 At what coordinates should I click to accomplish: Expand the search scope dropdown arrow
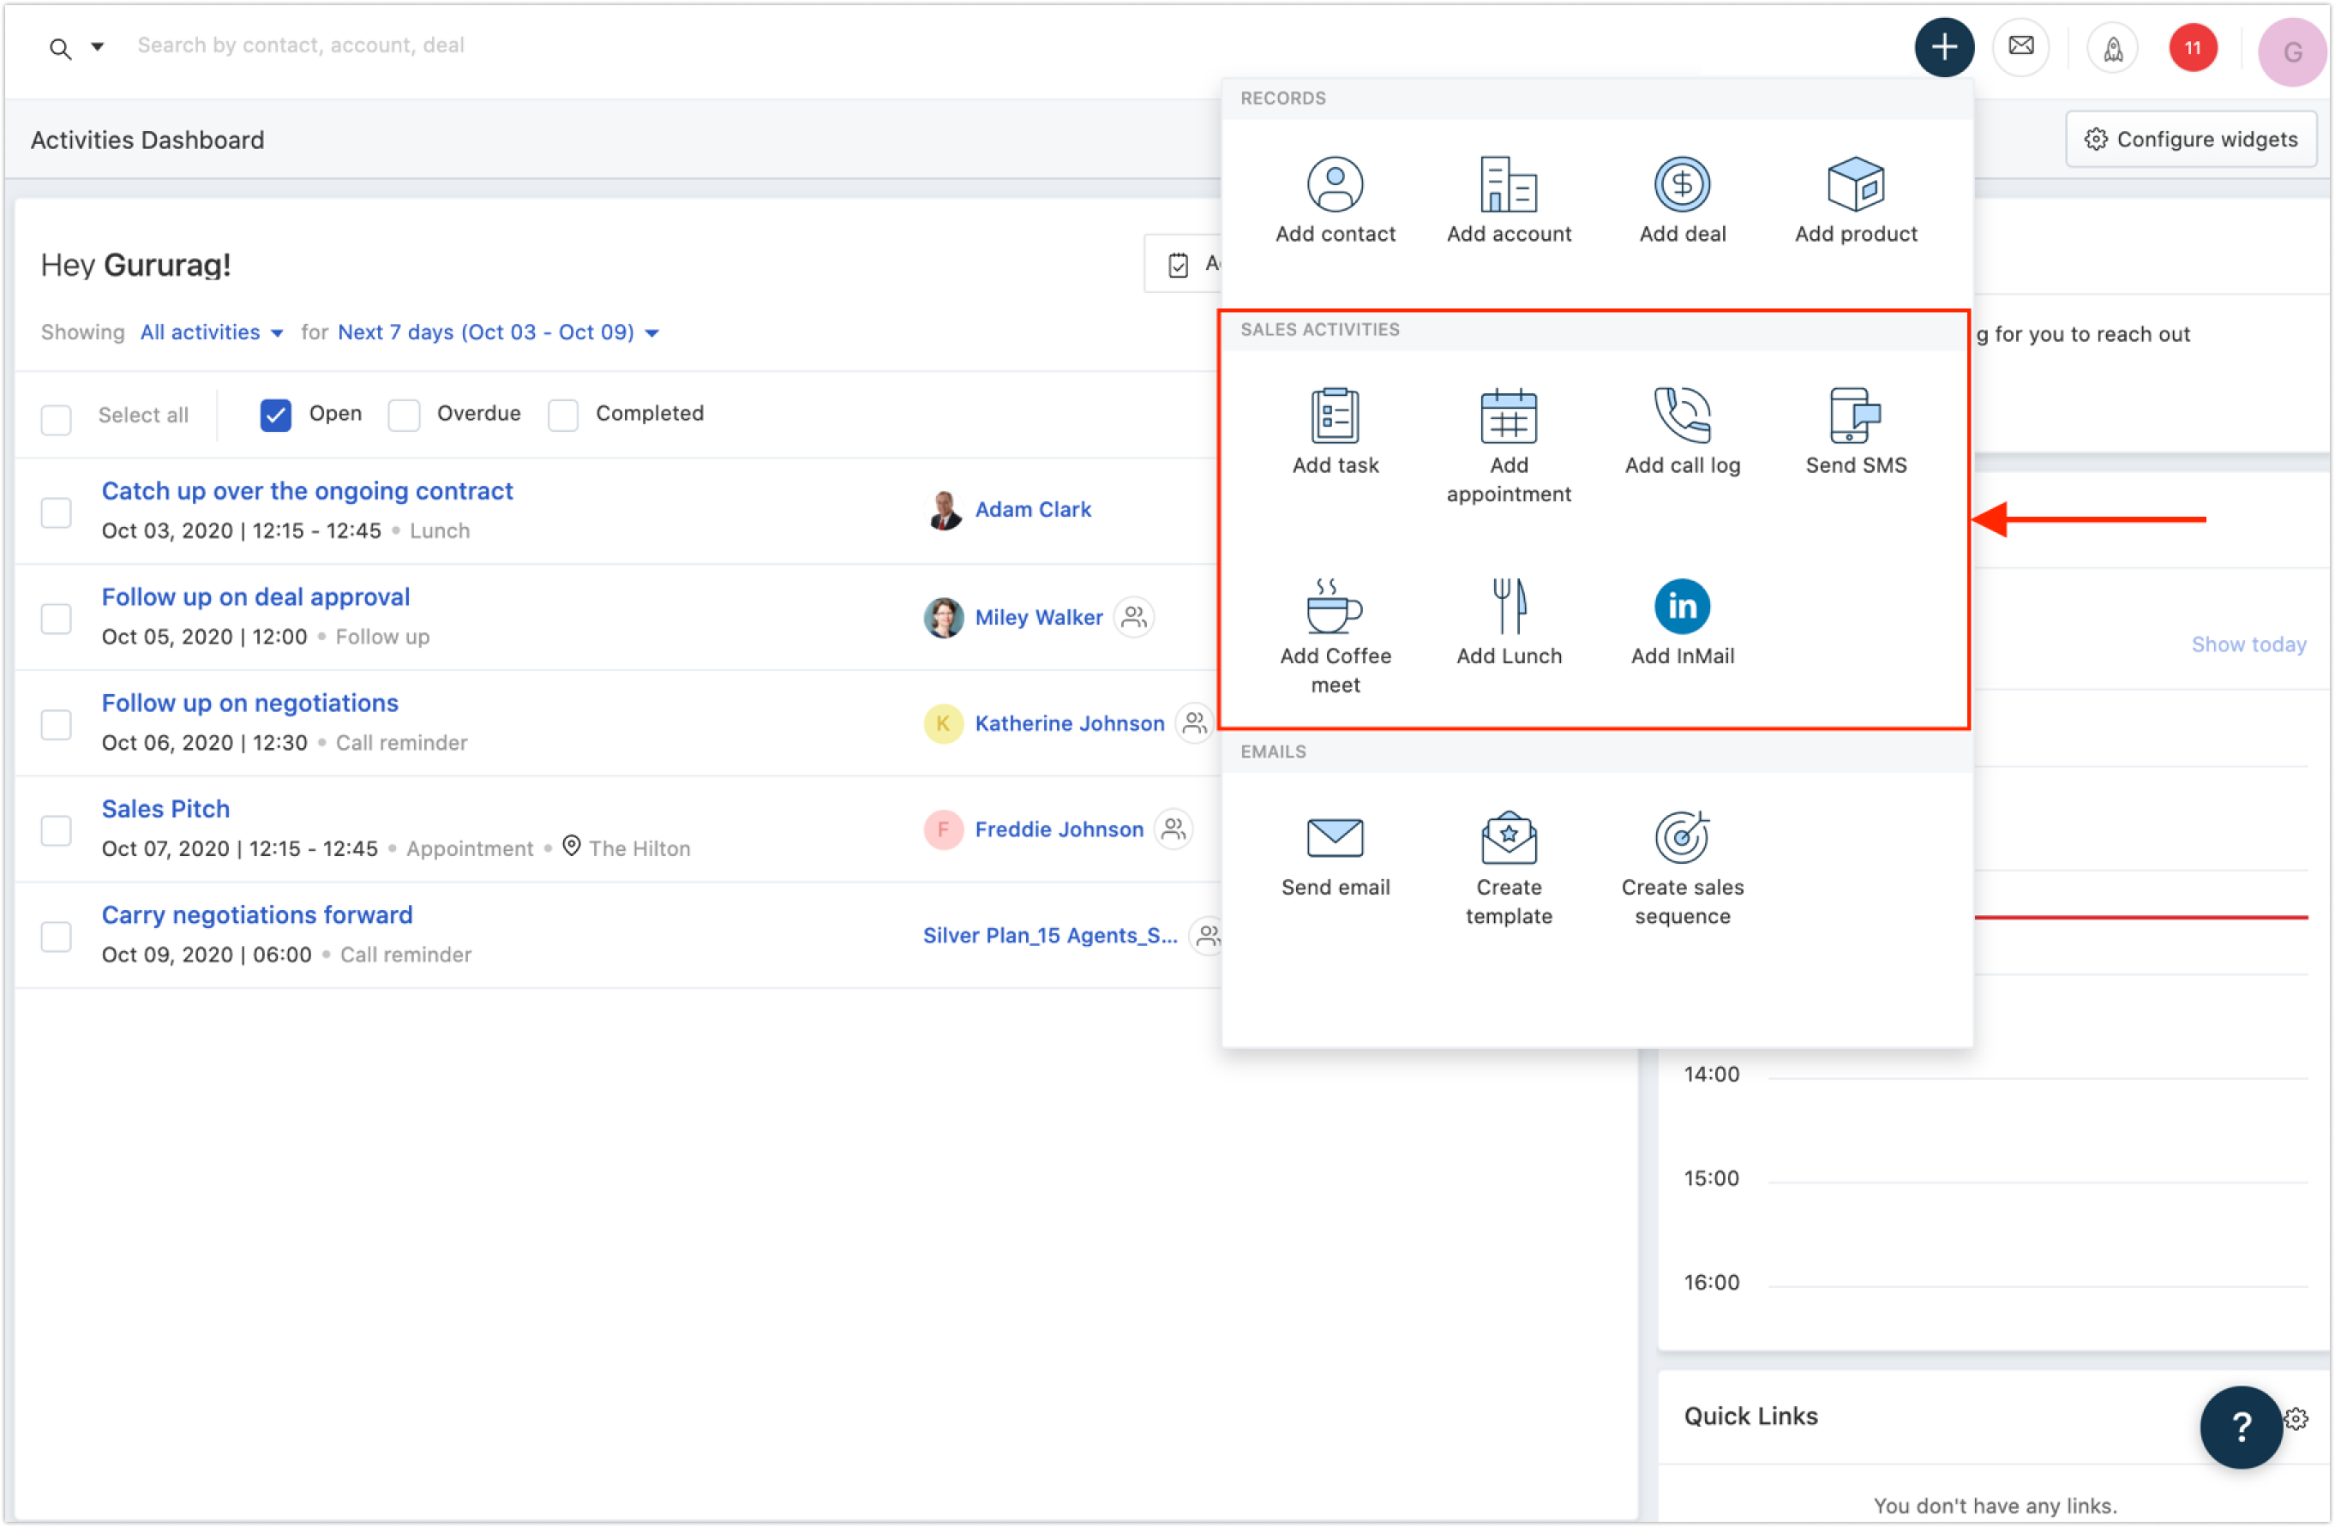click(97, 46)
